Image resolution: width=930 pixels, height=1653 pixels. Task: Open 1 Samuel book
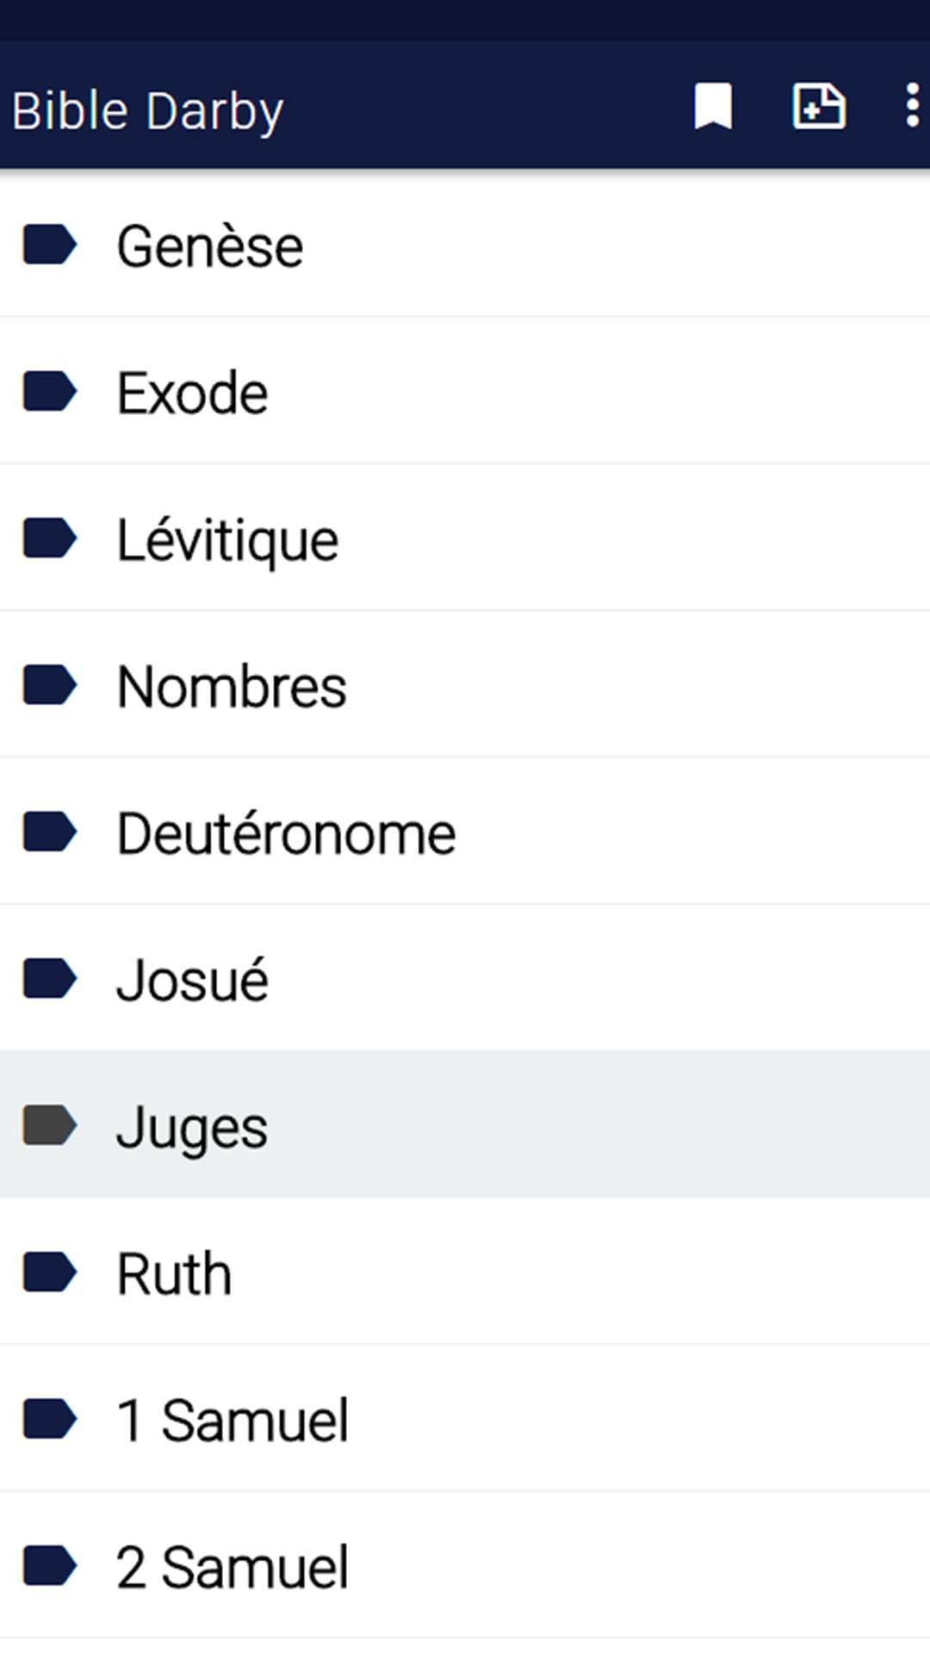[x=232, y=1421]
